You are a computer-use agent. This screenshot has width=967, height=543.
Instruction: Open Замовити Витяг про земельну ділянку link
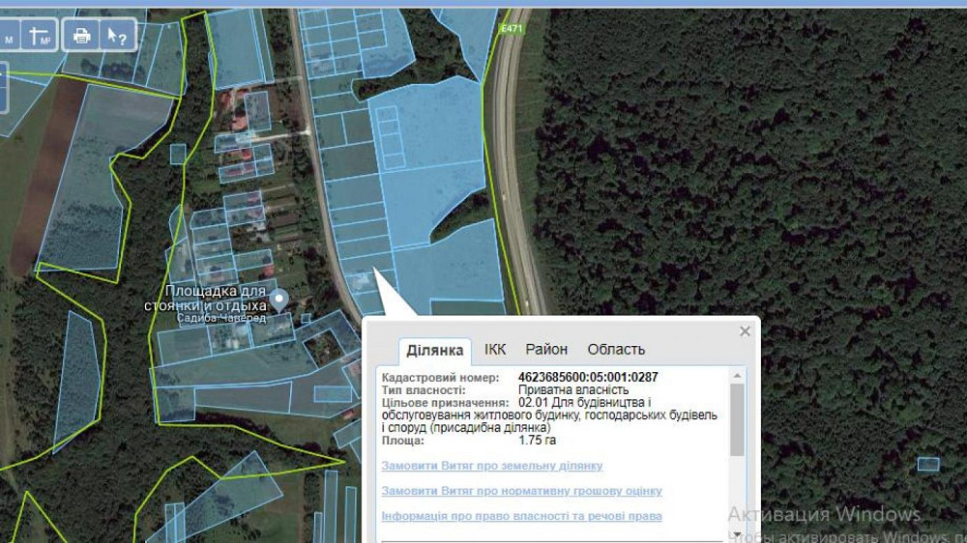(x=491, y=466)
